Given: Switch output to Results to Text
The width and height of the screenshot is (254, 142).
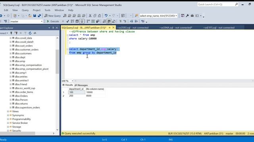Looking at the screenshot, I should click(104, 21).
